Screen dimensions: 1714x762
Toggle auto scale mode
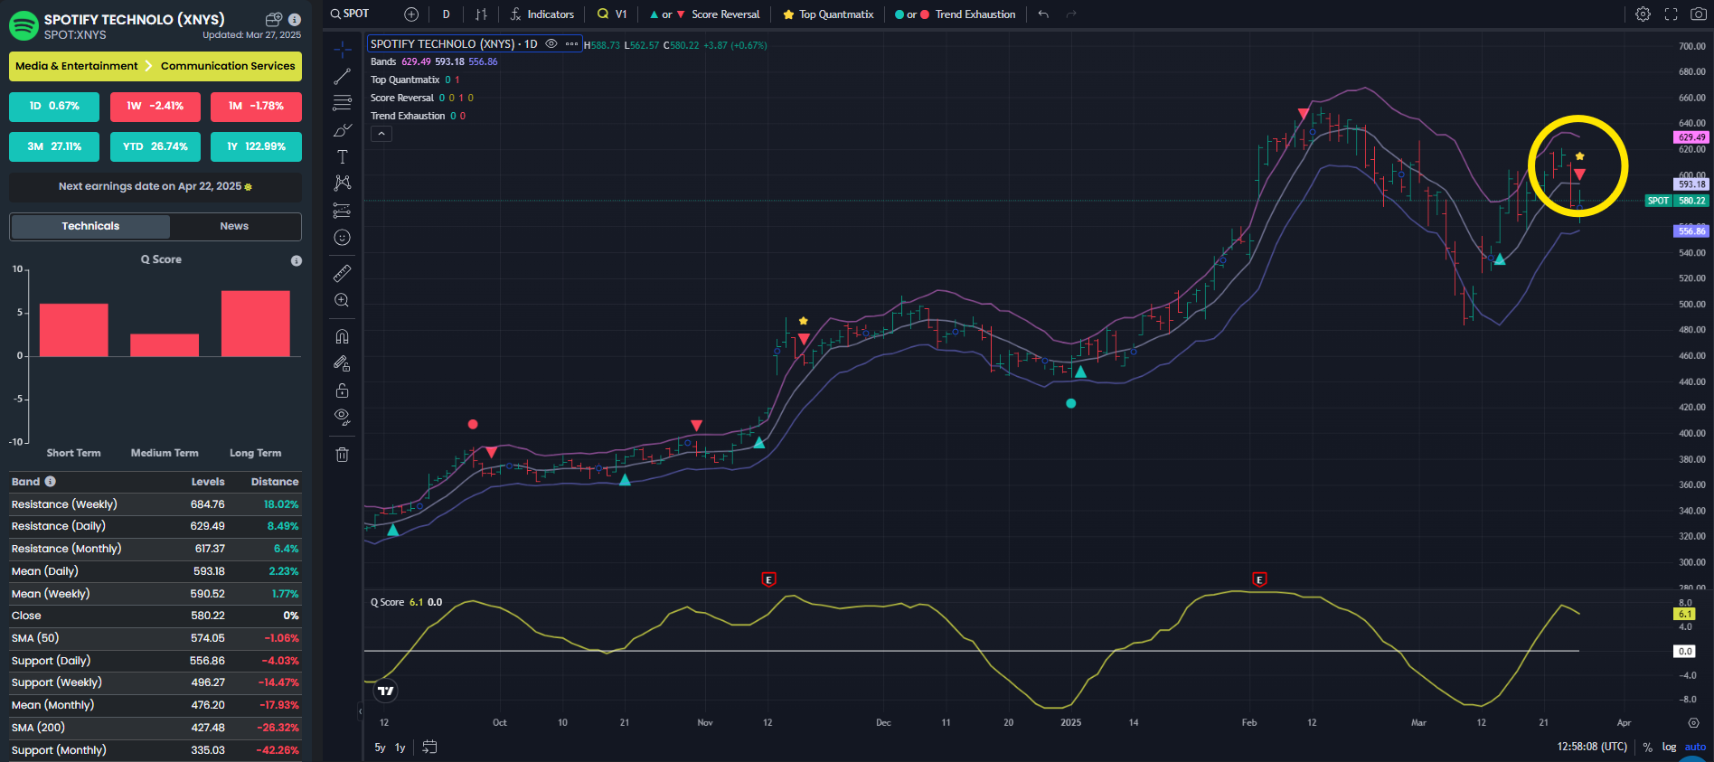pos(1695,748)
